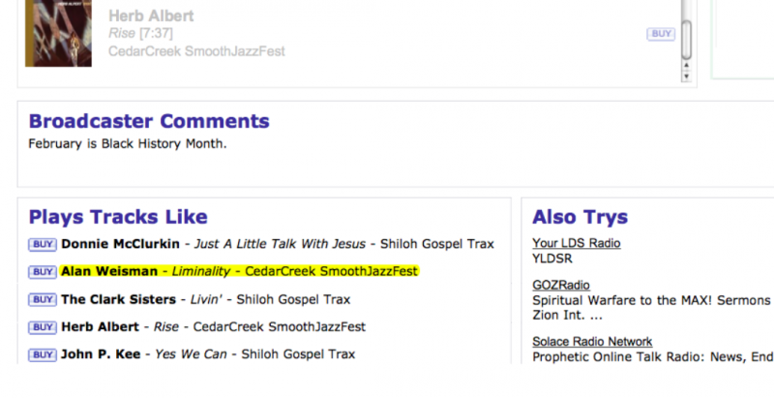Open the Solace Radio Network link

592,342
